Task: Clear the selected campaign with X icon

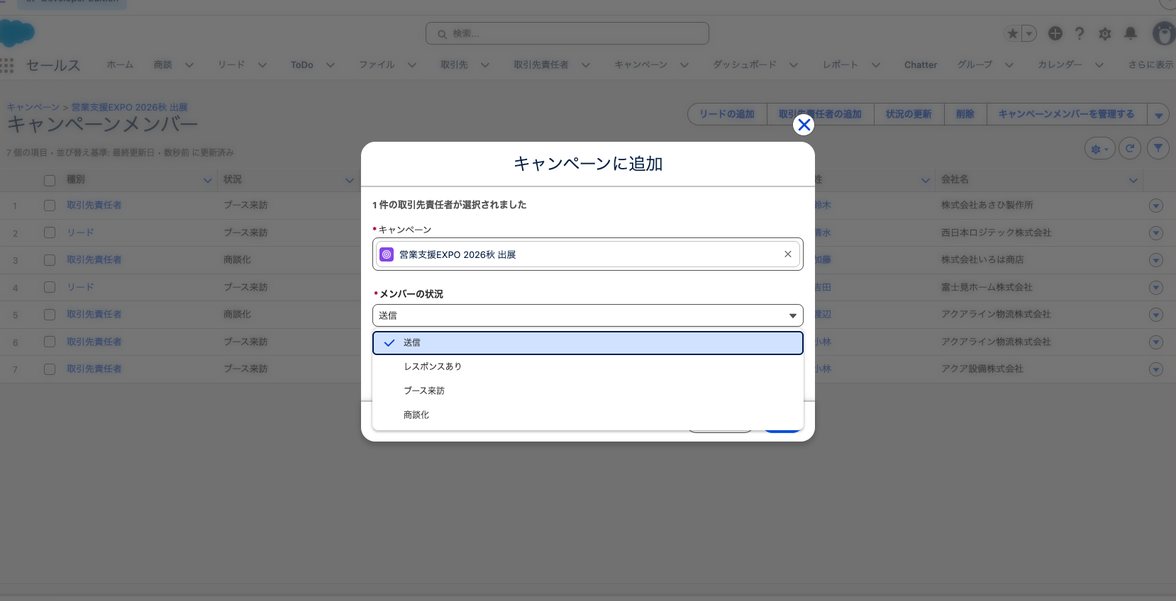Action: 787,254
